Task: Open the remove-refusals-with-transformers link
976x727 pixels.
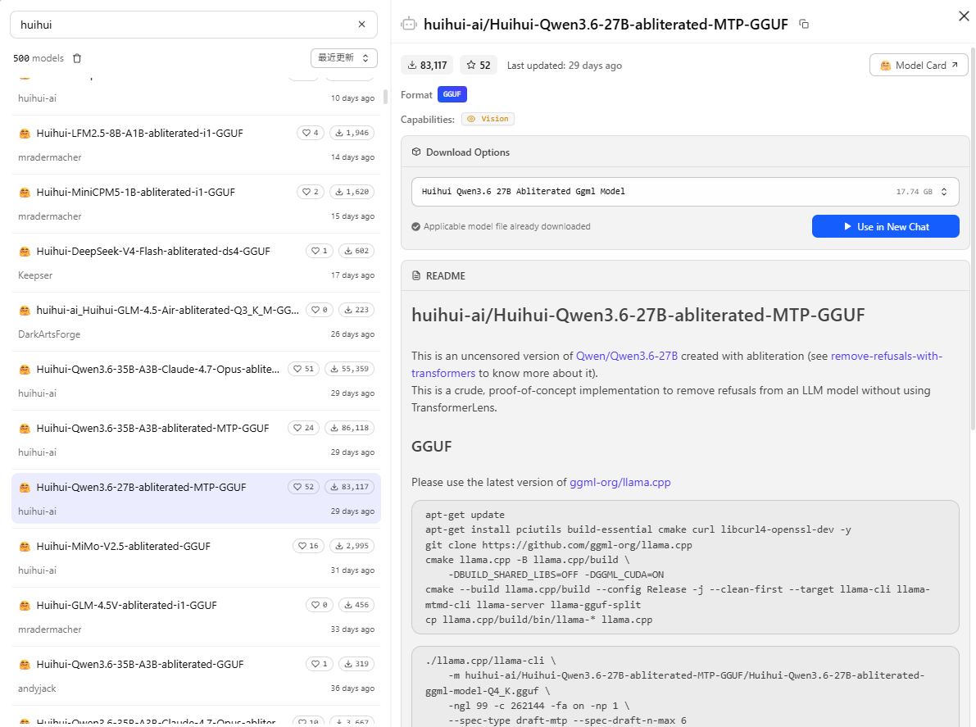Action: tap(887, 356)
